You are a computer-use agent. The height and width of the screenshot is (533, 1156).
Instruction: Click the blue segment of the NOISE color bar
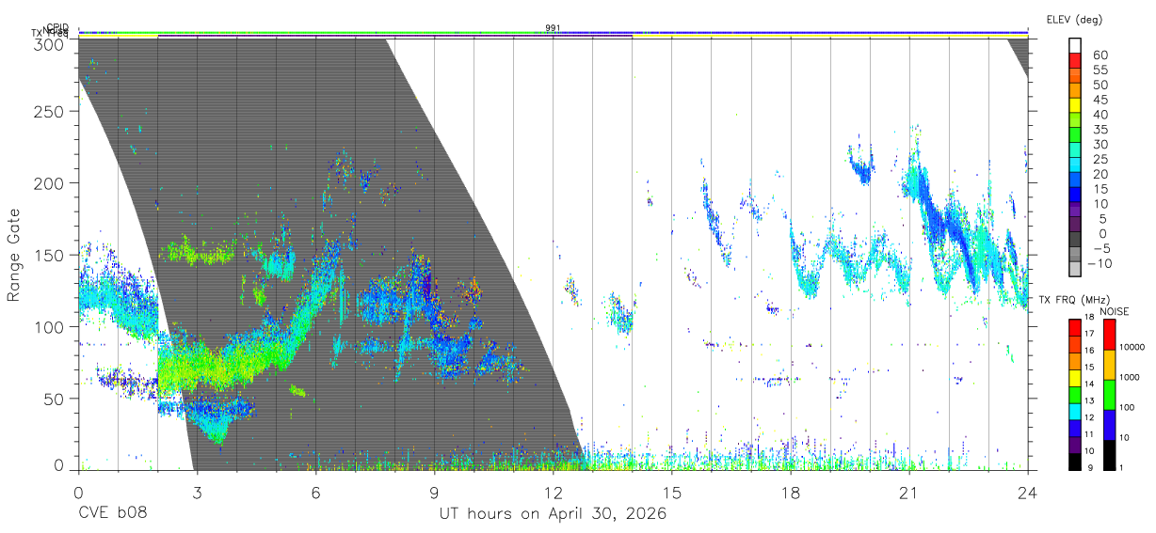tap(1110, 425)
